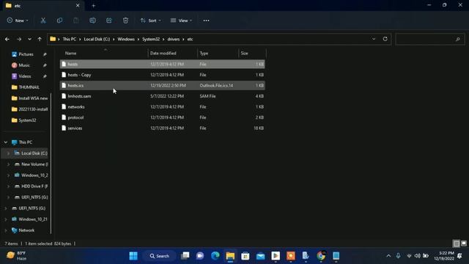This screenshot has height=264, width=469.
Task: Open the See more ellipsis menu
Action: click(206, 21)
